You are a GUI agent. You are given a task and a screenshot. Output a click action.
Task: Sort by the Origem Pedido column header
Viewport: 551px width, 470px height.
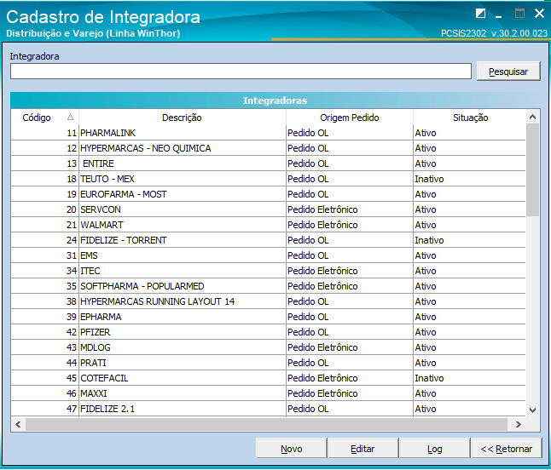click(x=349, y=117)
